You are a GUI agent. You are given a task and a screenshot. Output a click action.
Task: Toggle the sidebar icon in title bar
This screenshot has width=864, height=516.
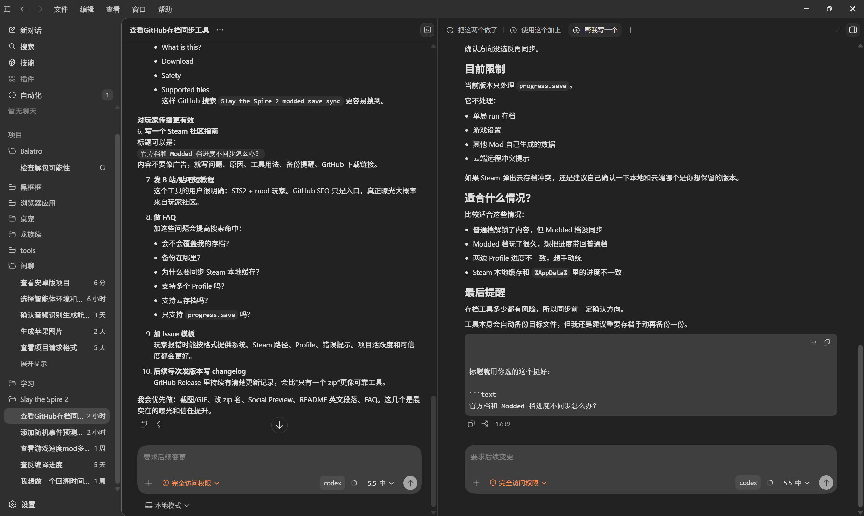point(7,9)
